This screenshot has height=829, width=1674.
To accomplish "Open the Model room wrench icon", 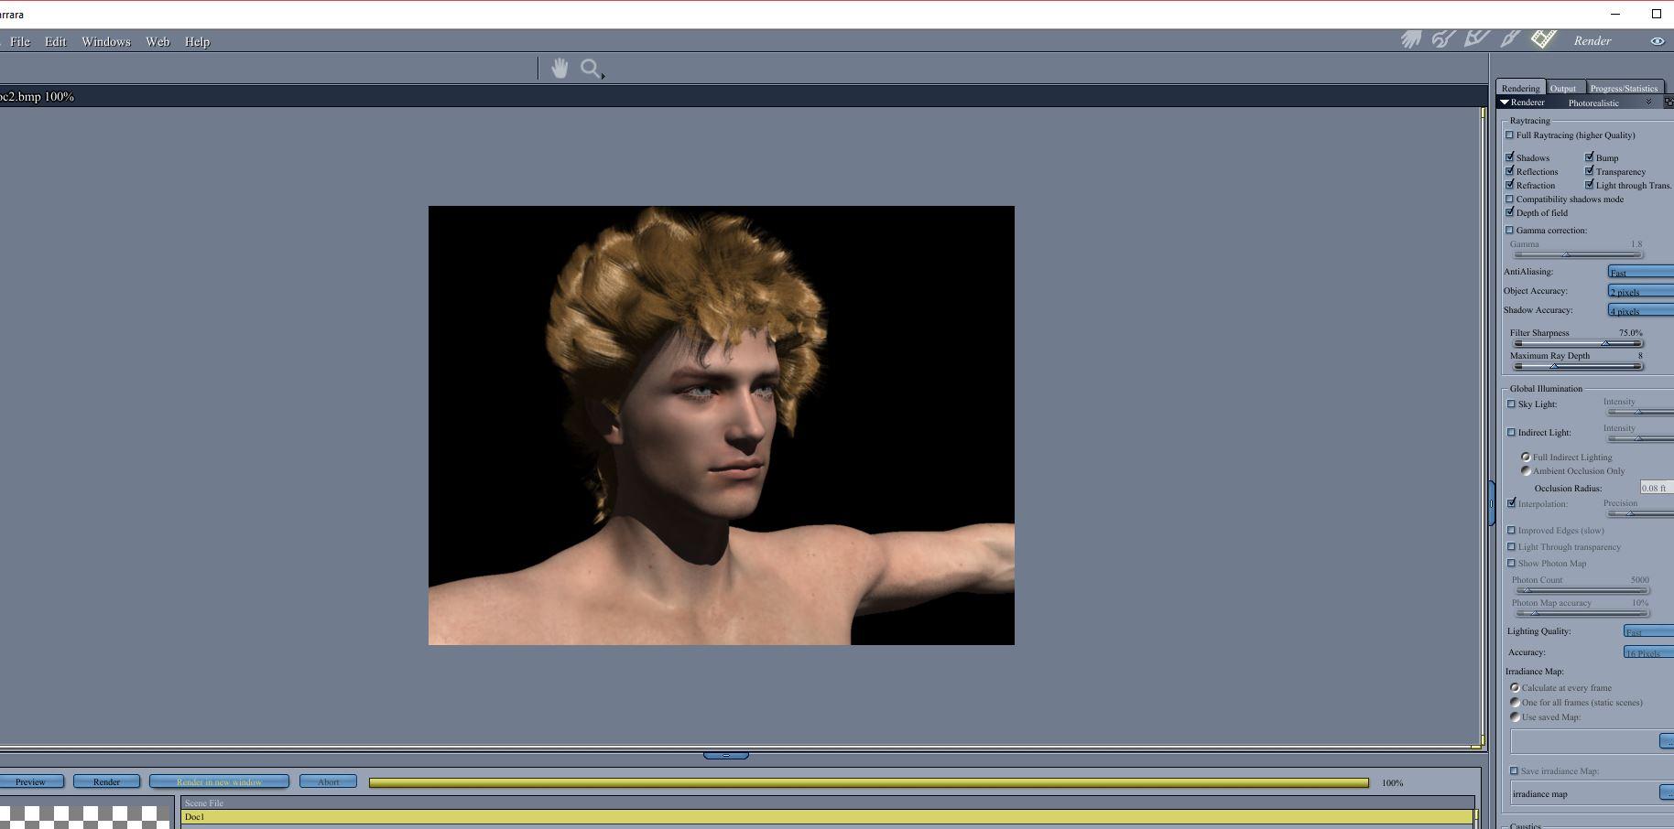I will [1443, 39].
